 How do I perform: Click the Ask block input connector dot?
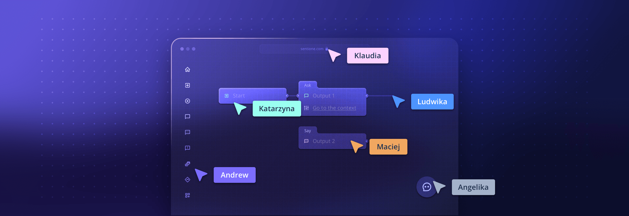click(x=298, y=96)
